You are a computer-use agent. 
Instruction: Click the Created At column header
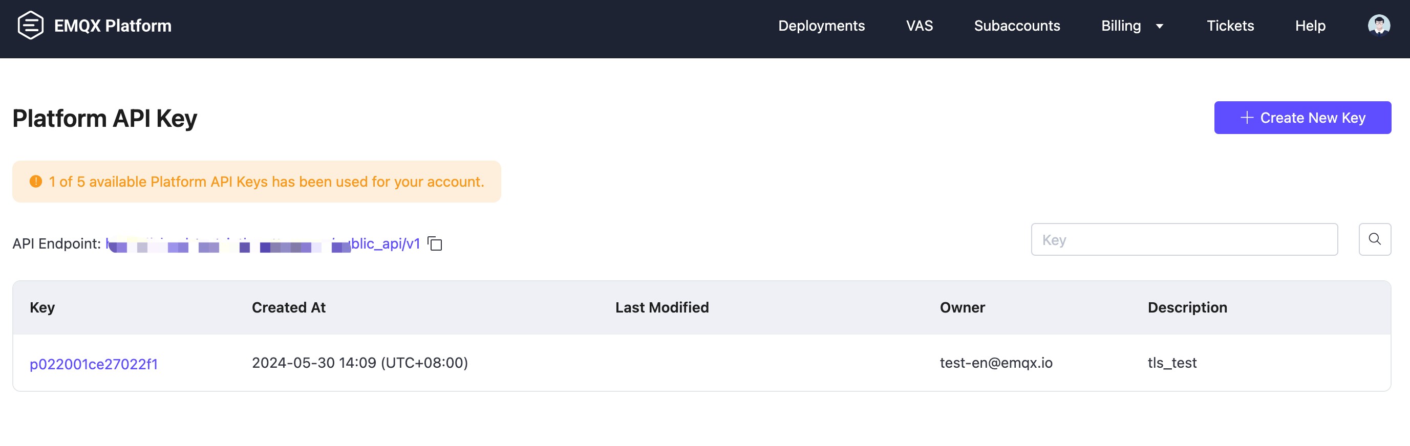point(288,308)
